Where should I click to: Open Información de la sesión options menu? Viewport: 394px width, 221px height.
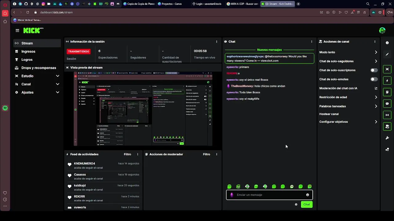click(x=217, y=42)
